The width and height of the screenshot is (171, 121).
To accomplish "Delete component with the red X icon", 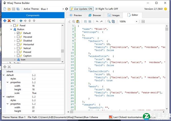I will pyautogui.click(x=9, y=20).
